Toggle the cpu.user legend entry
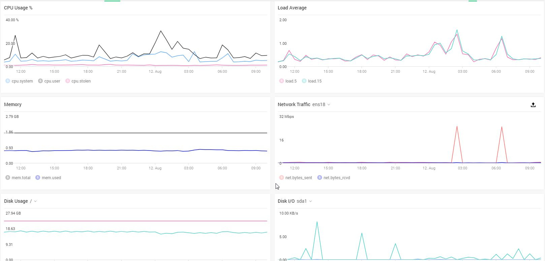The height and width of the screenshot is (261, 545). click(49, 81)
